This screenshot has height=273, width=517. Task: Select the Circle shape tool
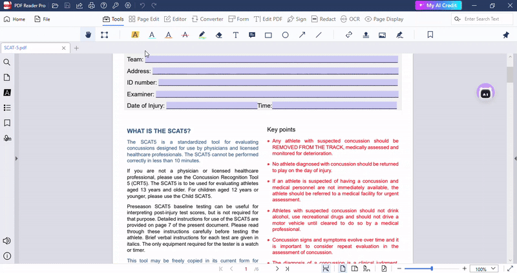coord(285,35)
